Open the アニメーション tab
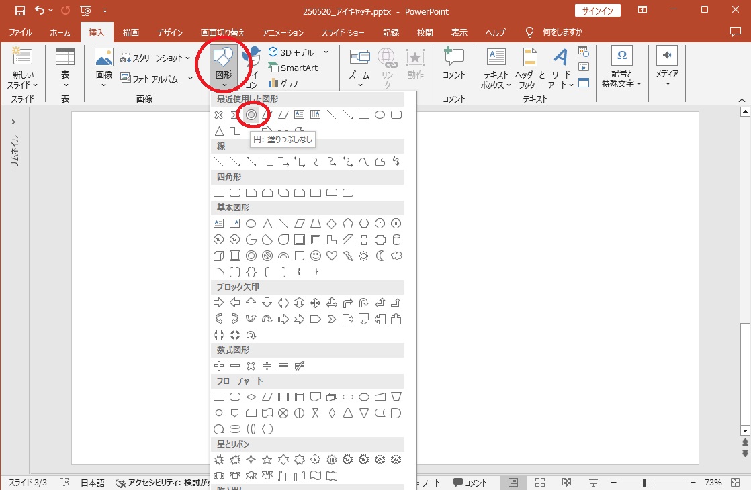 click(x=283, y=32)
